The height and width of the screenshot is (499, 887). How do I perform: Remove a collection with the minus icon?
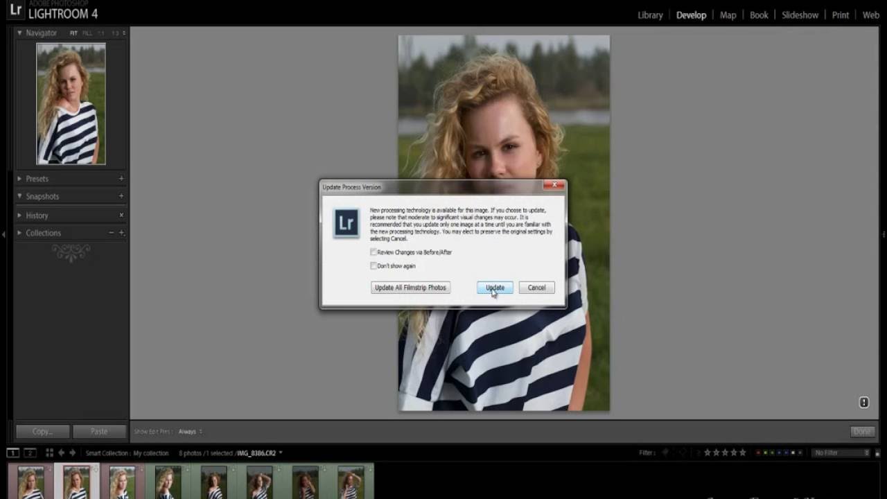[111, 233]
